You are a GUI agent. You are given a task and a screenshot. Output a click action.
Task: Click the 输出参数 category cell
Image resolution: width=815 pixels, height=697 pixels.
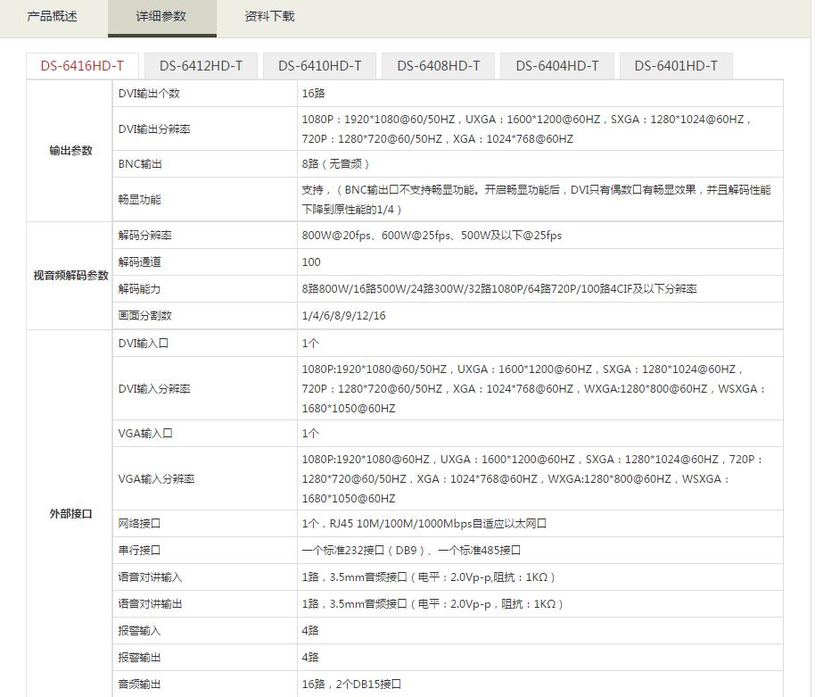point(70,151)
